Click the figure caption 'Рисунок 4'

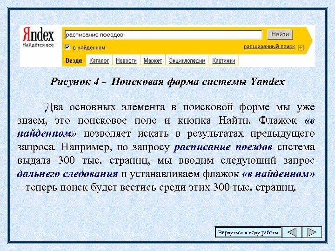[x=74, y=82]
